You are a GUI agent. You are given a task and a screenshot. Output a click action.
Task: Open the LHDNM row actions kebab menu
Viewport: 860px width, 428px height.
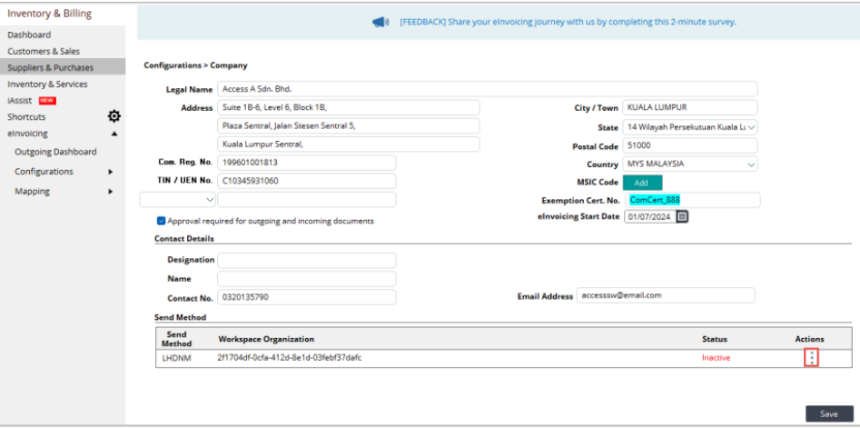(x=812, y=358)
